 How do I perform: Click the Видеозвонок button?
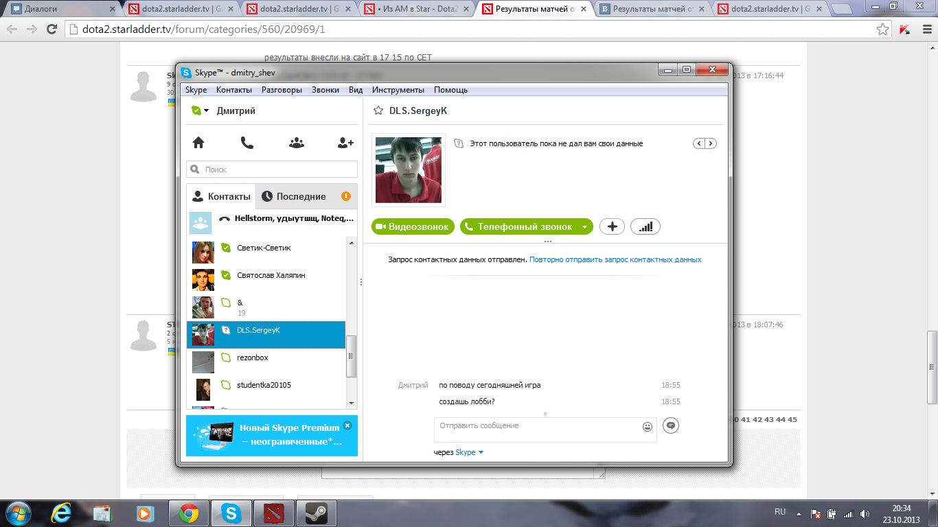[413, 226]
